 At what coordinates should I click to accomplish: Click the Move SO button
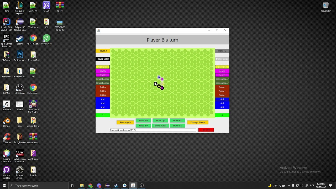click(x=143, y=125)
